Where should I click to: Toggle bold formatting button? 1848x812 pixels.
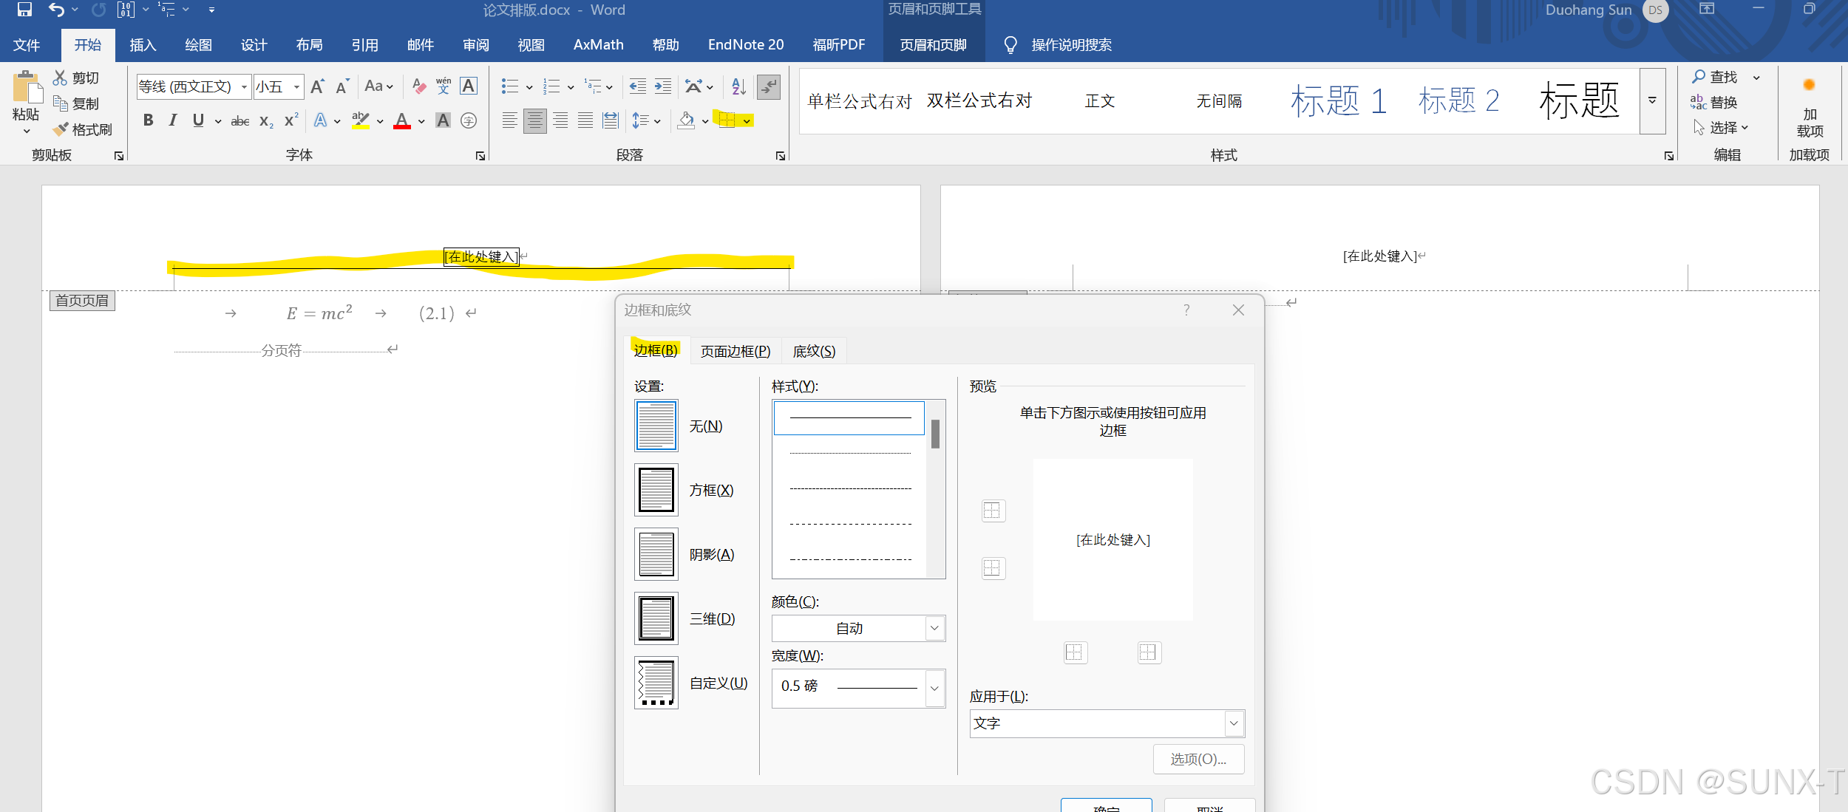pyautogui.click(x=148, y=120)
